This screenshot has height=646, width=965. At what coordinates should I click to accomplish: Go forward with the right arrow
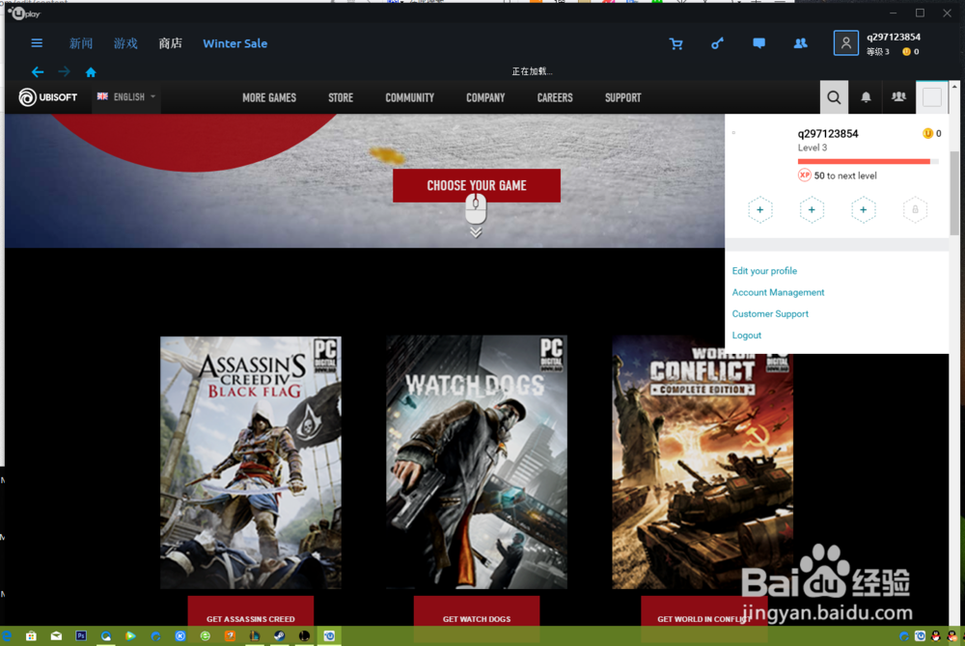(x=64, y=72)
